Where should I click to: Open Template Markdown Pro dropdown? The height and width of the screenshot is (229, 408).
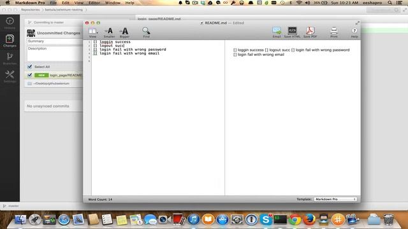pyautogui.click(x=335, y=199)
